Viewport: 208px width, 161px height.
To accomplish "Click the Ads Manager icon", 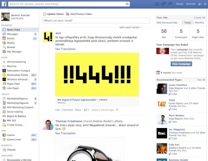I will [x=4, y=52].
